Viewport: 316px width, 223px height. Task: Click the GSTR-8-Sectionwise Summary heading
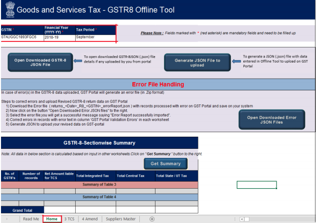click(99, 143)
